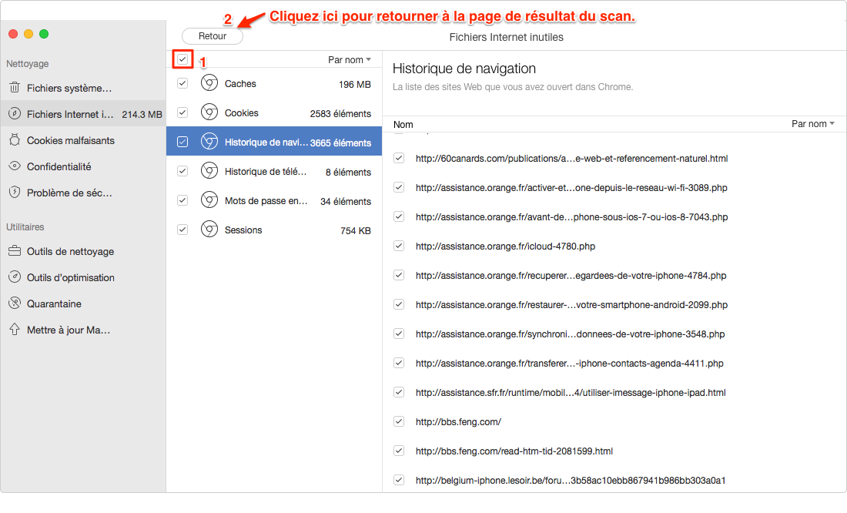The height and width of the screenshot is (513, 847).
Task: Click the shield icon for Problème de sécurité
Action: point(15,193)
